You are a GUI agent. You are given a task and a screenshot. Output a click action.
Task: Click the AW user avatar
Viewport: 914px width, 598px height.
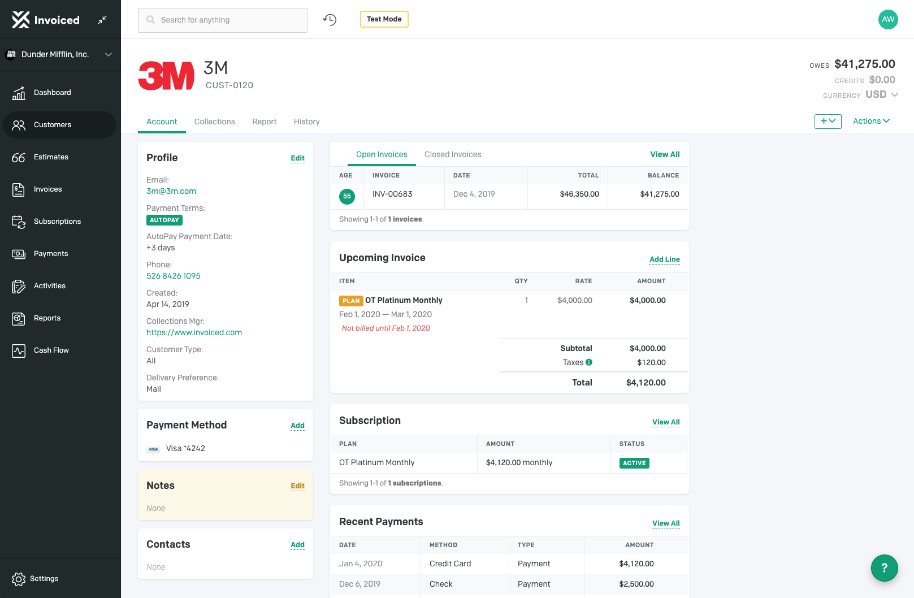(887, 19)
